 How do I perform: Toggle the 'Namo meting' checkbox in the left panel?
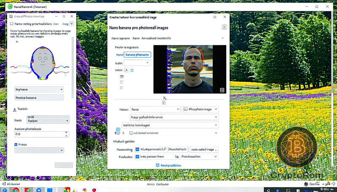[11, 24]
